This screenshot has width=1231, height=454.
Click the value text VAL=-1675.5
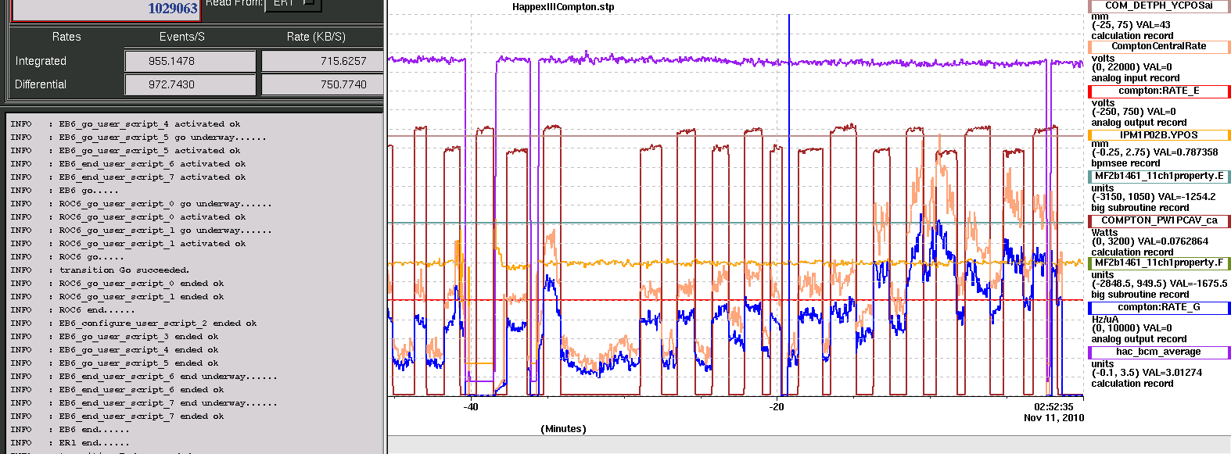(1197, 284)
